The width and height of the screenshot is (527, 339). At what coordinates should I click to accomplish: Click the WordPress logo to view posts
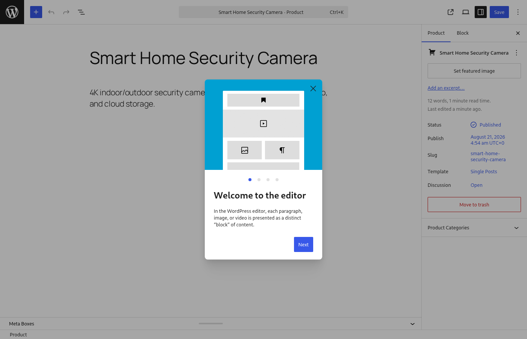pyautogui.click(x=12, y=12)
